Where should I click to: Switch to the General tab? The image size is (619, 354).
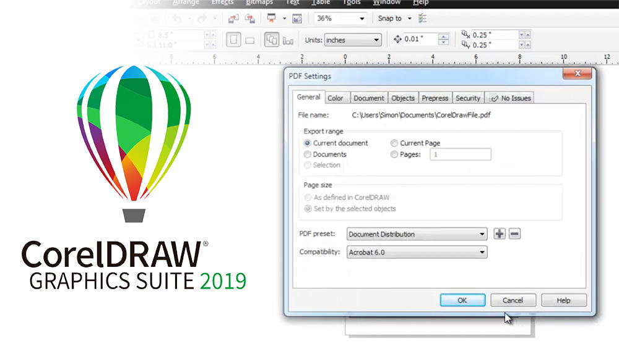tap(308, 97)
